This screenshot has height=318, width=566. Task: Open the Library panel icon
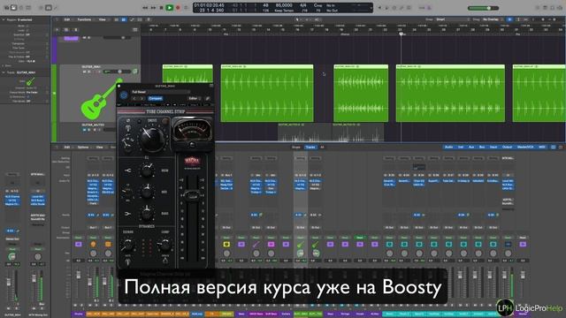click(x=6, y=8)
